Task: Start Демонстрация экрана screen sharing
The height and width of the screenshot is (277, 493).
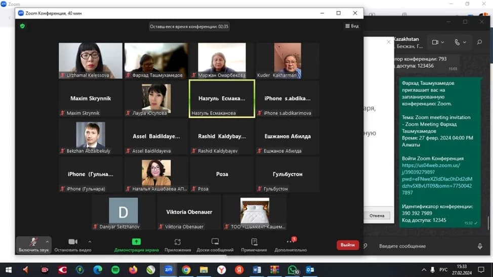Action: (136, 245)
